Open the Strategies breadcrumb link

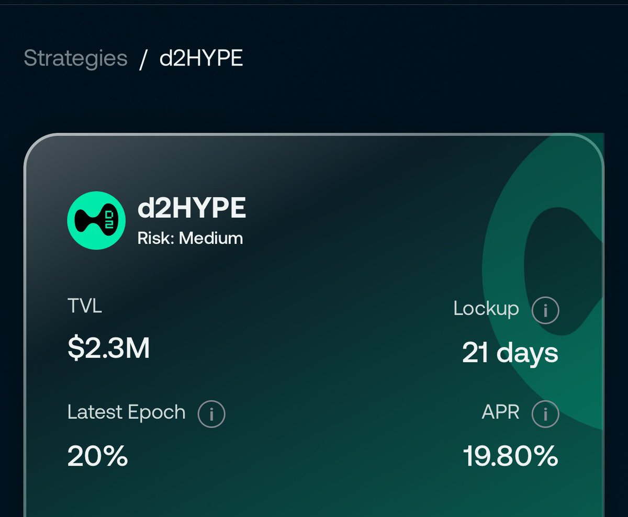[75, 58]
